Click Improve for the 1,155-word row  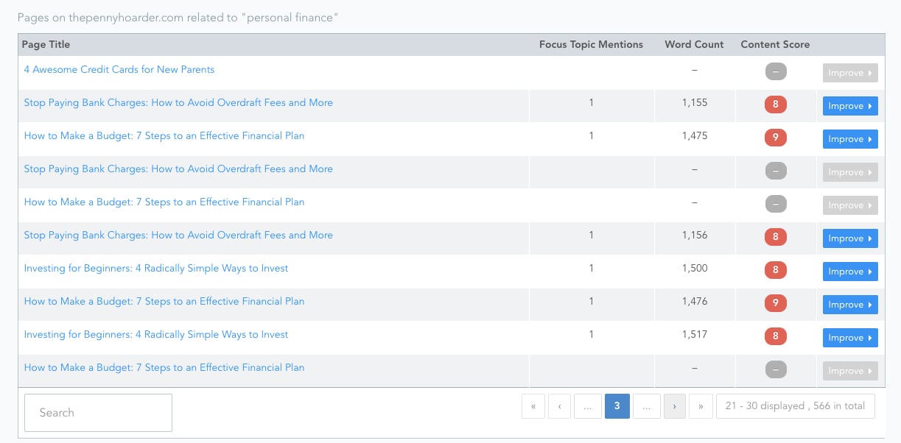click(850, 106)
